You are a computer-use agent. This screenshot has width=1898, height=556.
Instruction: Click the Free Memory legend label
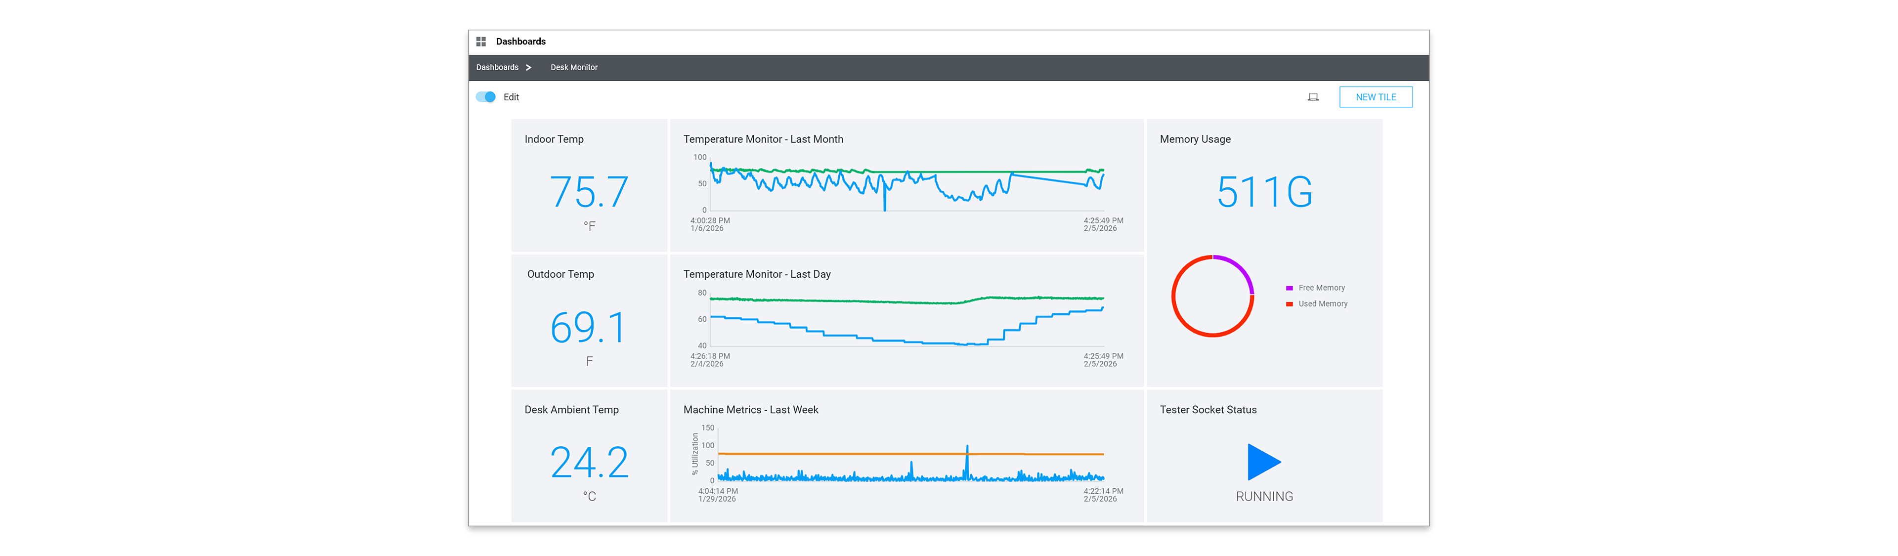click(x=1322, y=288)
